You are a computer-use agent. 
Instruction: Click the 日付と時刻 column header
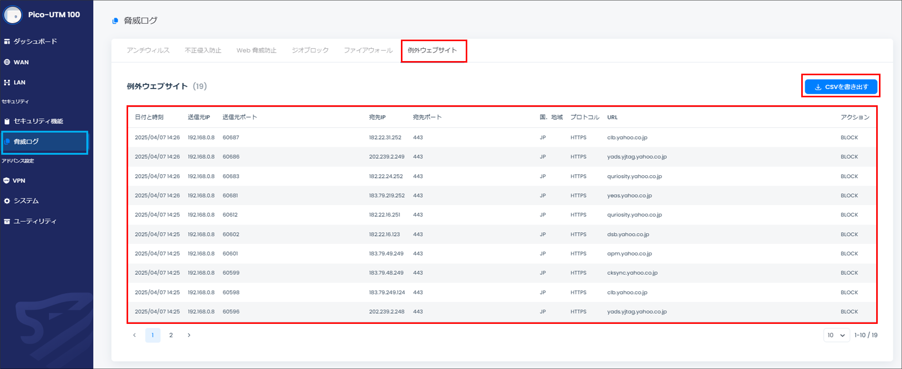click(x=149, y=117)
